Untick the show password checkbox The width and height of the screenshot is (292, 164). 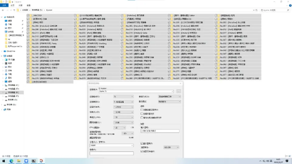point(142,143)
